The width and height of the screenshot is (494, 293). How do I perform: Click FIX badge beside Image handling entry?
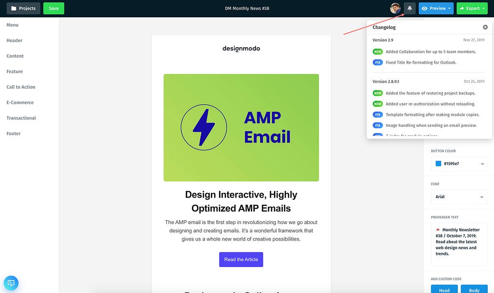(378, 125)
